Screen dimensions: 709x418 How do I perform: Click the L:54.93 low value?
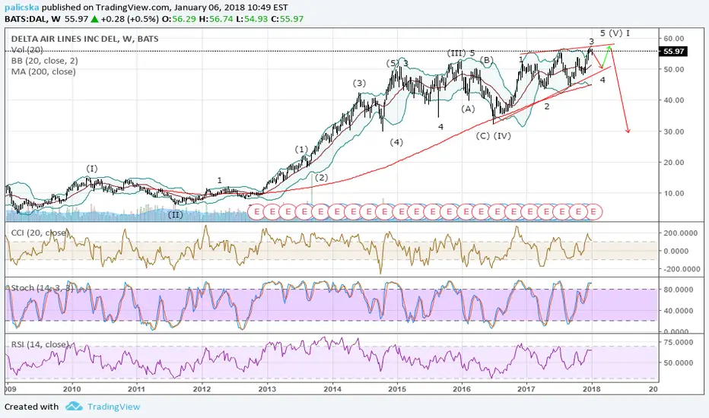(252, 19)
